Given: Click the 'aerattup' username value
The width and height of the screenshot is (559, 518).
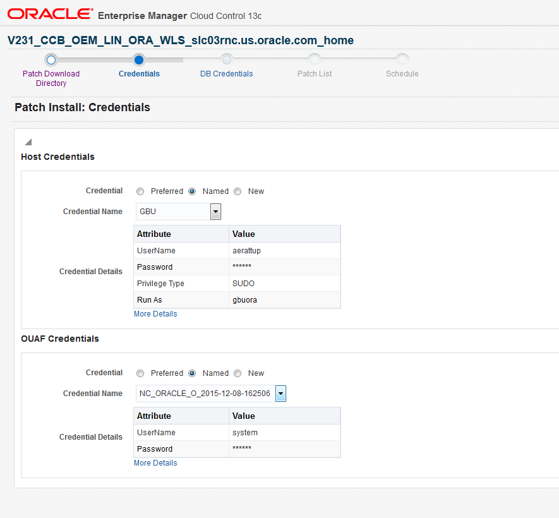Looking at the screenshot, I should click(246, 251).
